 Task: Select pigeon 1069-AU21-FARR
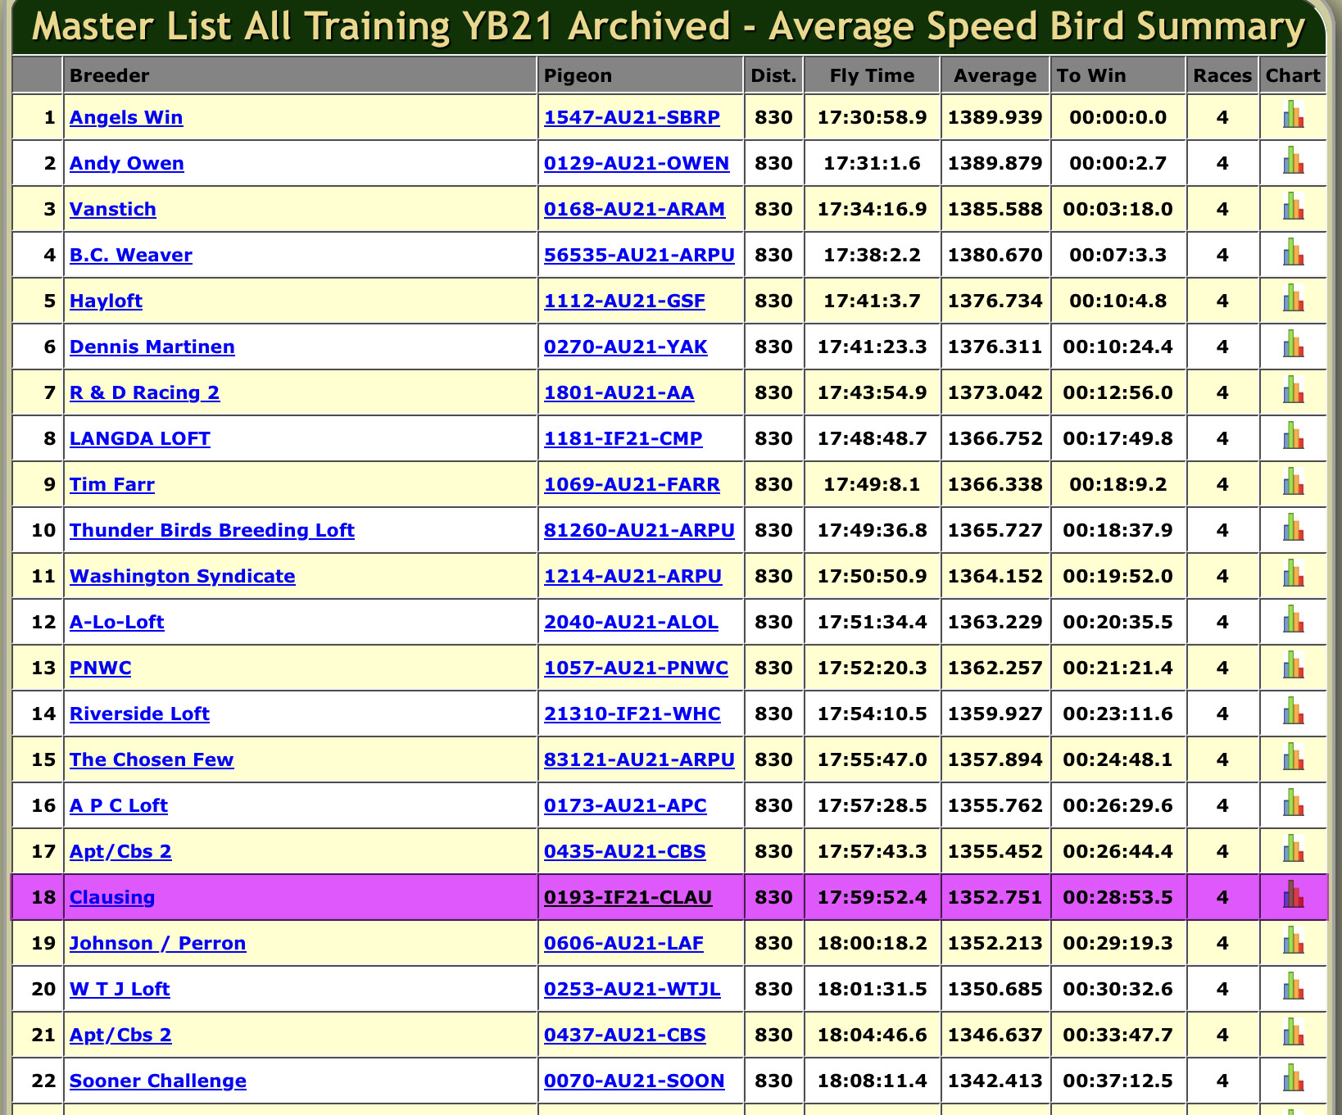tap(632, 484)
